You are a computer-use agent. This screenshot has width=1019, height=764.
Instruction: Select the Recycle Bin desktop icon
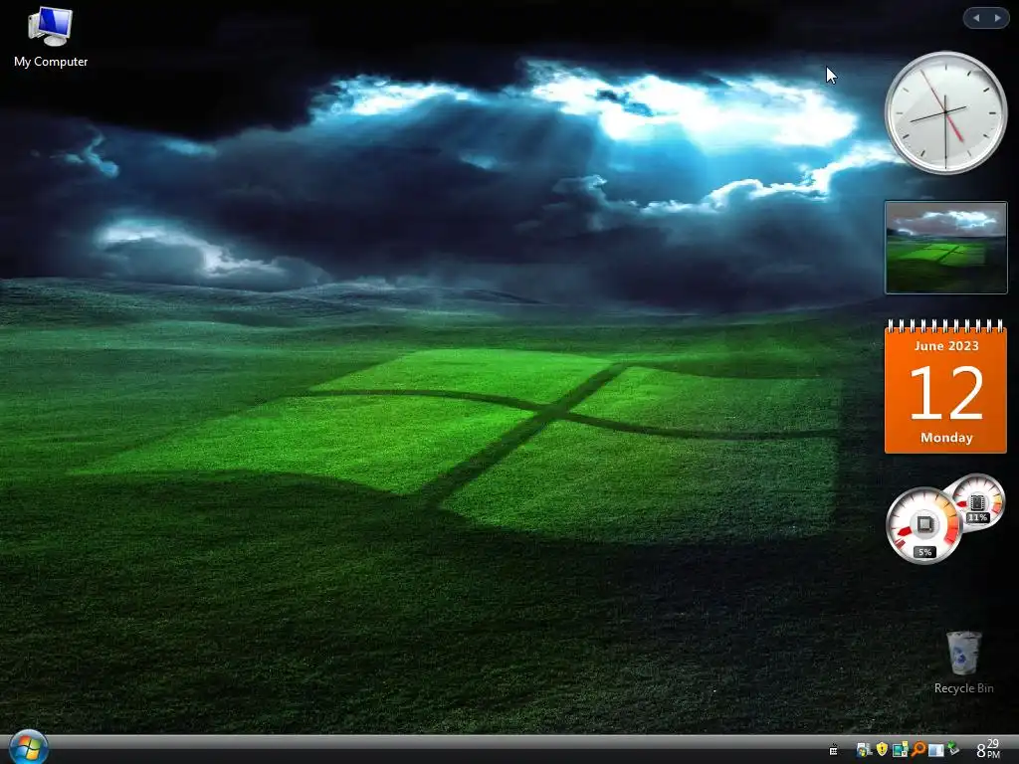point(963,663)
